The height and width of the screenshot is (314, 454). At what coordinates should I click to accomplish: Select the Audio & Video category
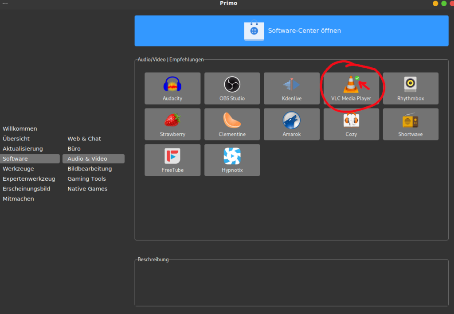tap(94, 159)
